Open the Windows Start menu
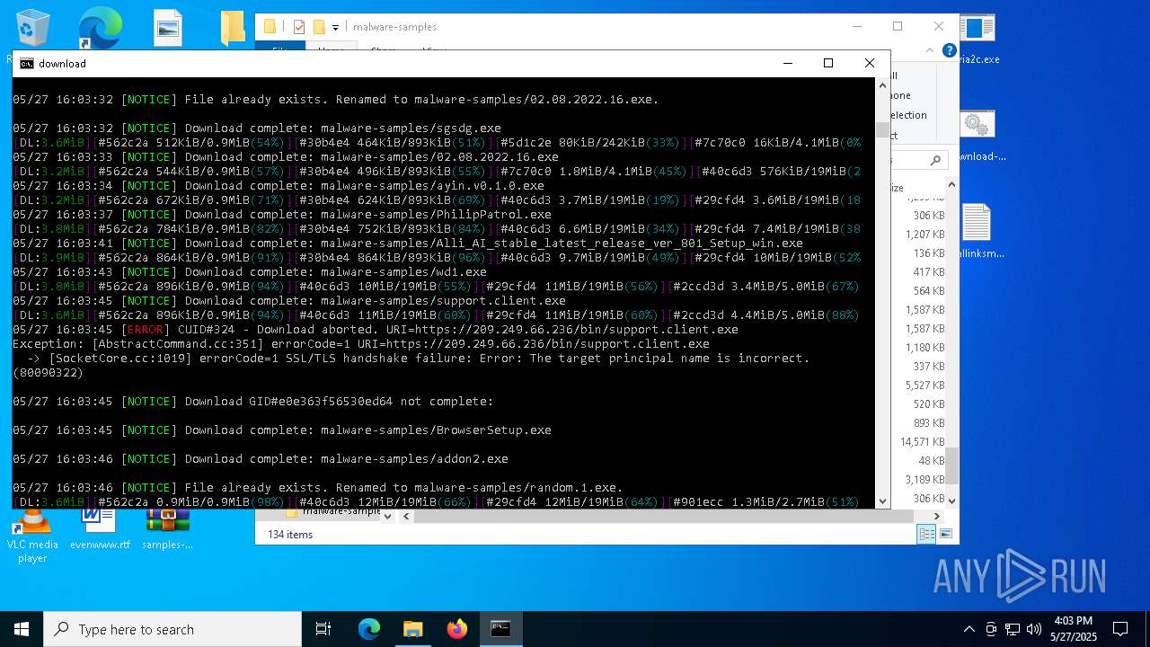 [22, 629]
